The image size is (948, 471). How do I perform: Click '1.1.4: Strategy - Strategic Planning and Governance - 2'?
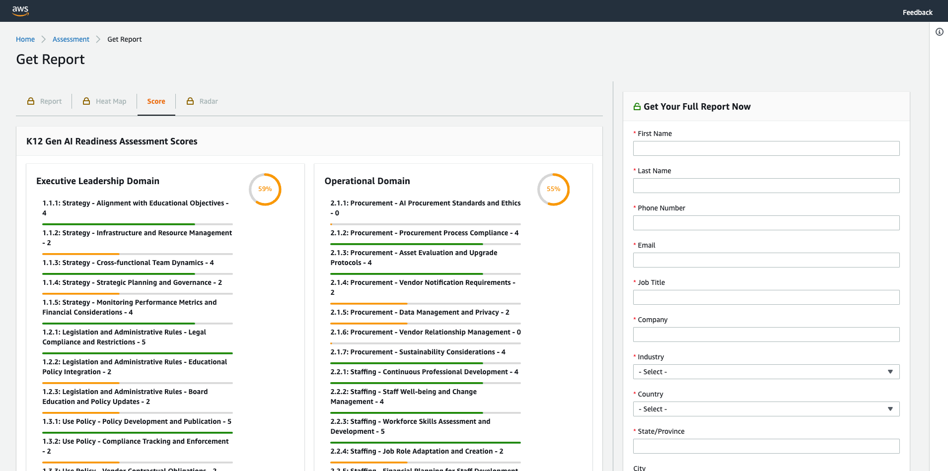point(132,282)
